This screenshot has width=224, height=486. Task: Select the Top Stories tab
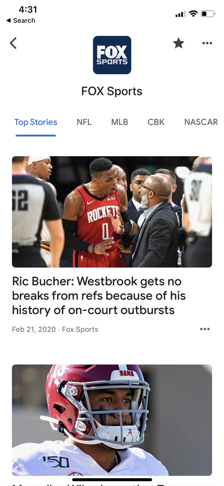pos(36,122)
